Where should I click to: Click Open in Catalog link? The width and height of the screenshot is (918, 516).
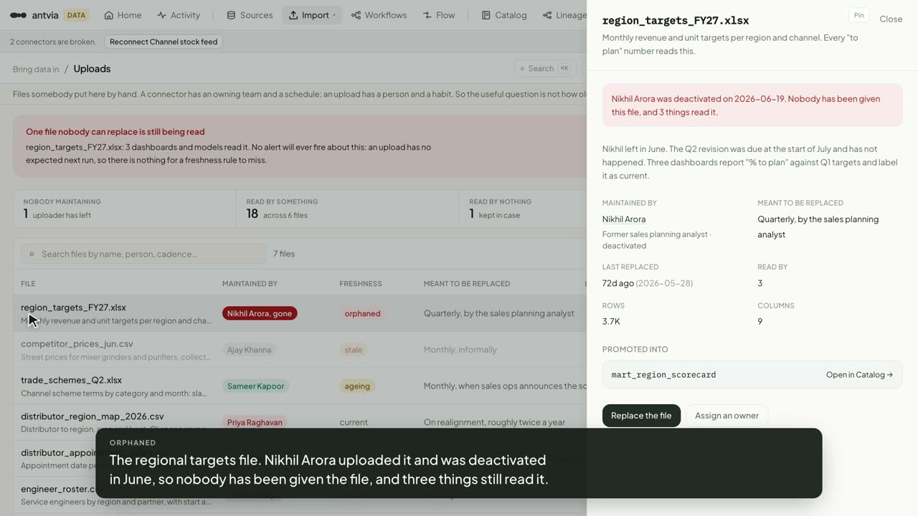click(x=859, y=375)
